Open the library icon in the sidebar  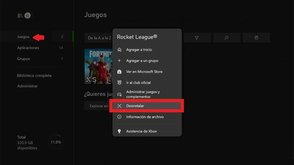(x=20, y=16)
